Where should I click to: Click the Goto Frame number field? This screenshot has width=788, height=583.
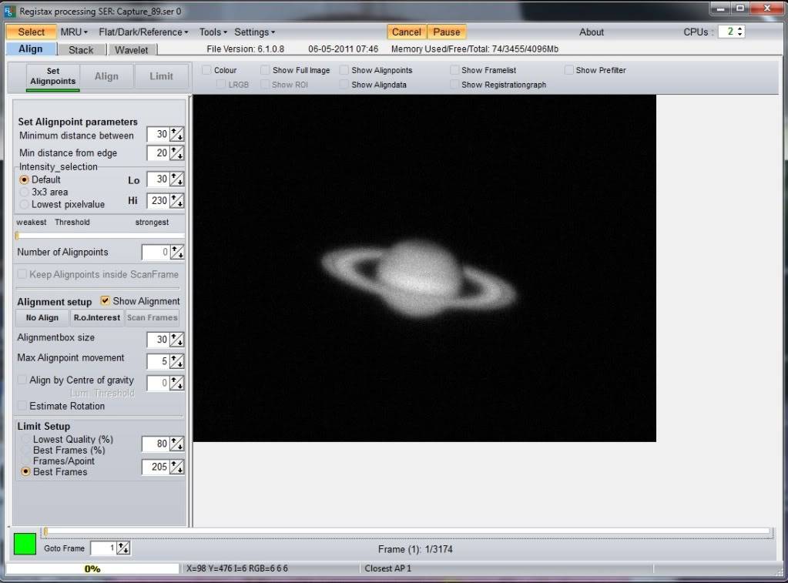[x=103, y=548]
